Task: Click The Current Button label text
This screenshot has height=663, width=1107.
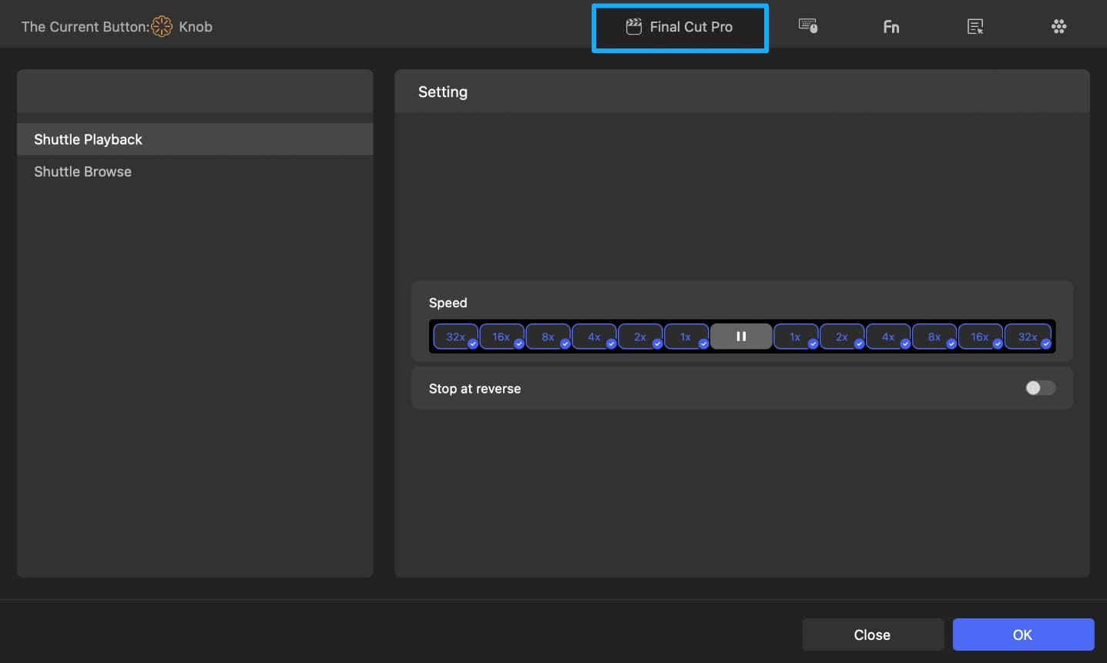Action: click(x=86, y=27)
